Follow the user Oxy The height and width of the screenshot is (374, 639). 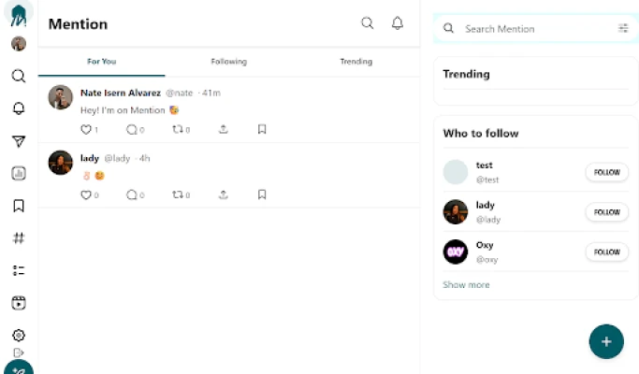pos(606,252)
